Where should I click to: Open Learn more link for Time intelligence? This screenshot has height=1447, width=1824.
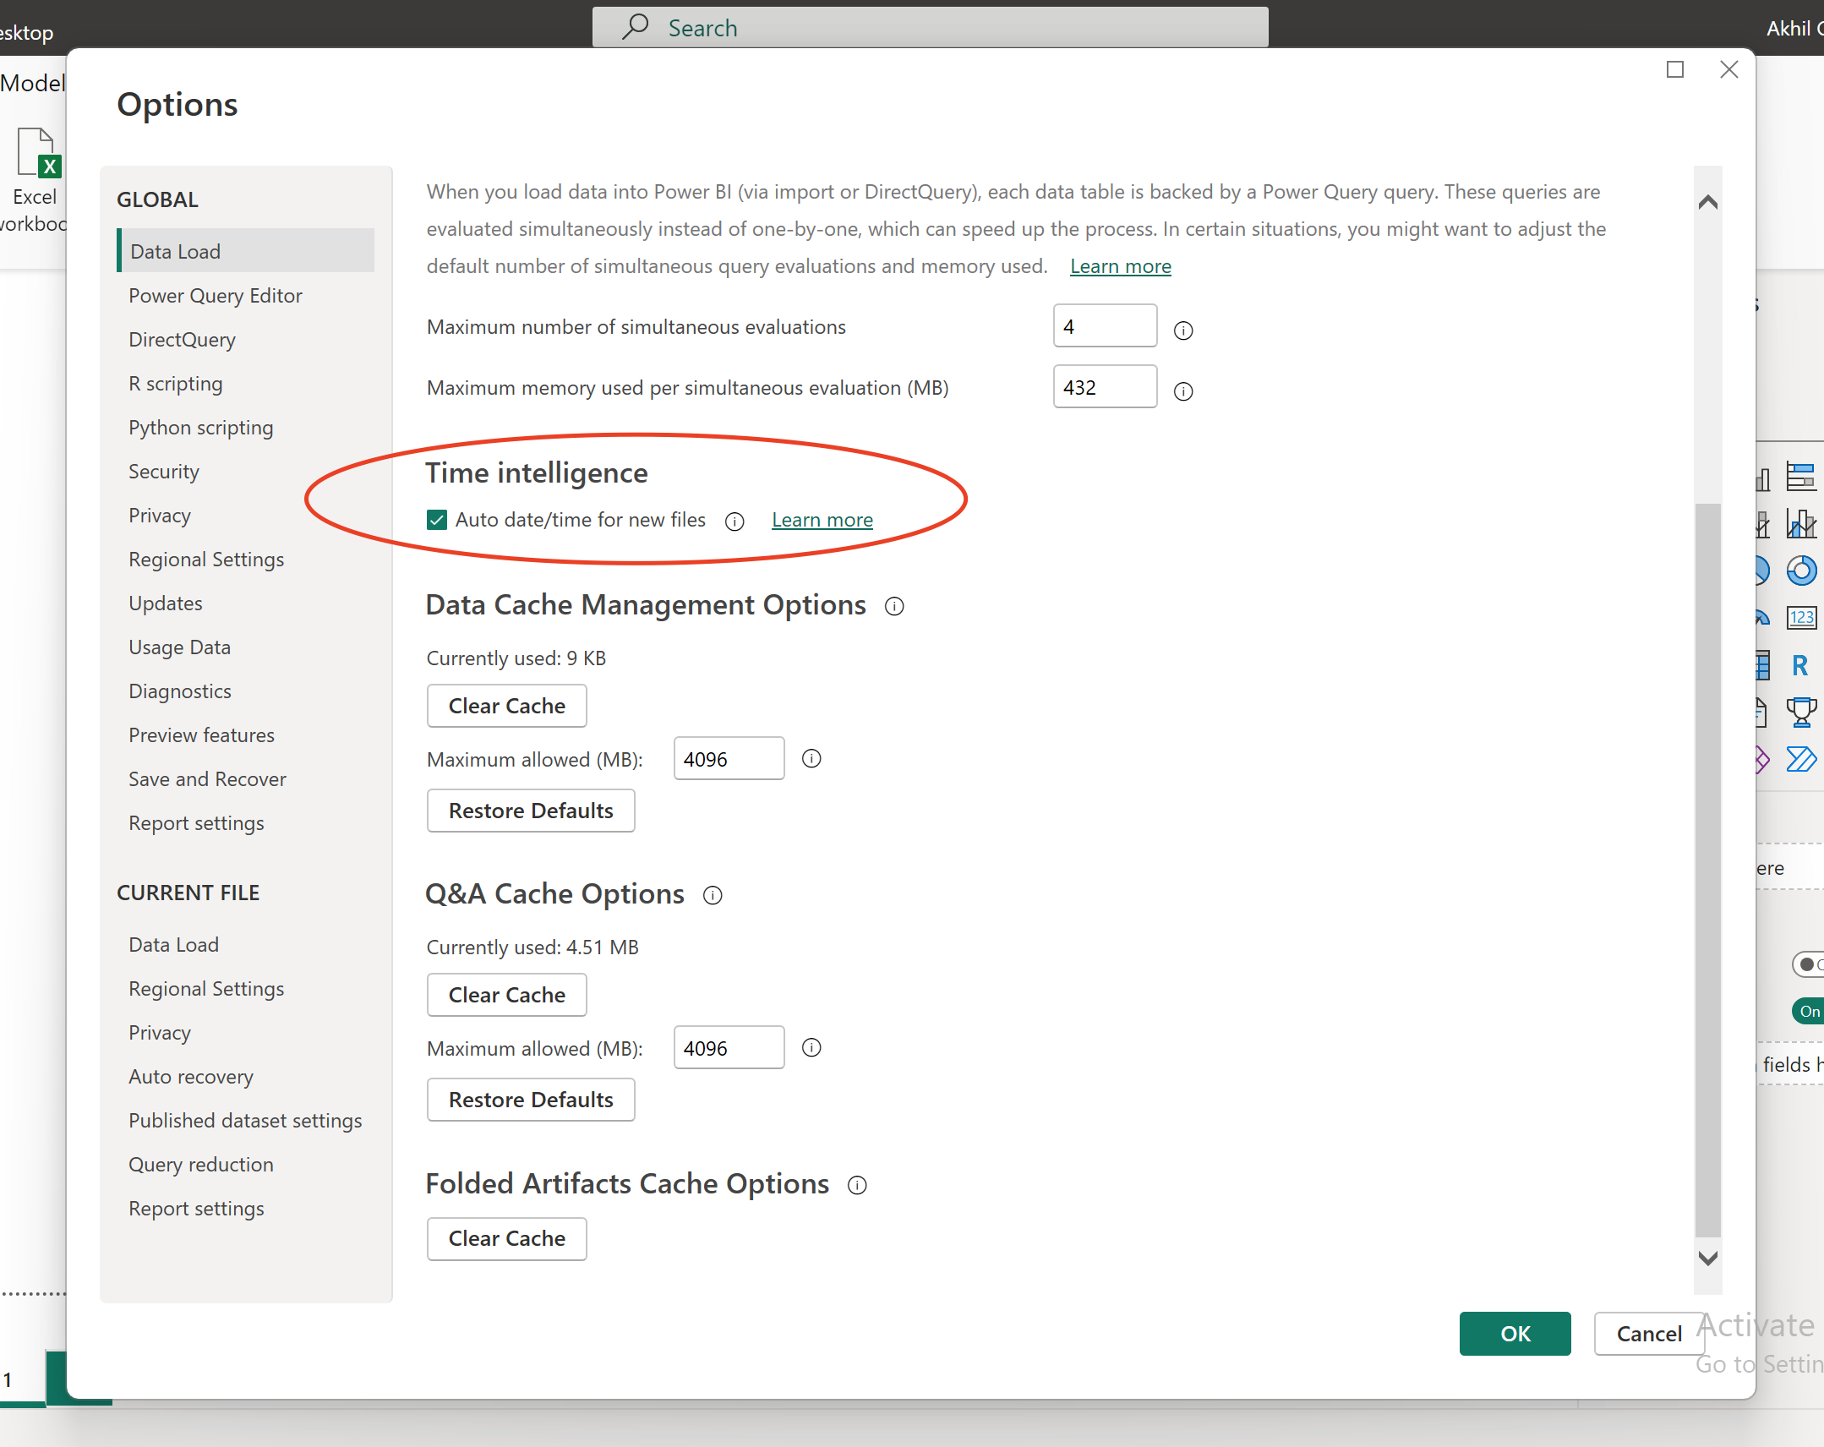pyautogui.click(x=822, y=520)
